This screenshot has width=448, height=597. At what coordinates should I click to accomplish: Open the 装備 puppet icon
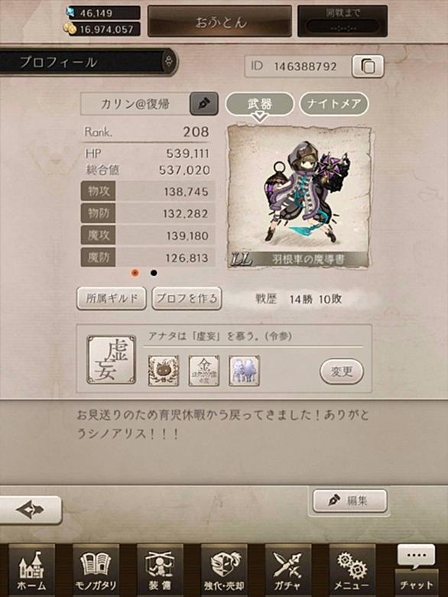point(160,570)
